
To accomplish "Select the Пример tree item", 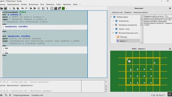I will 123,37.
